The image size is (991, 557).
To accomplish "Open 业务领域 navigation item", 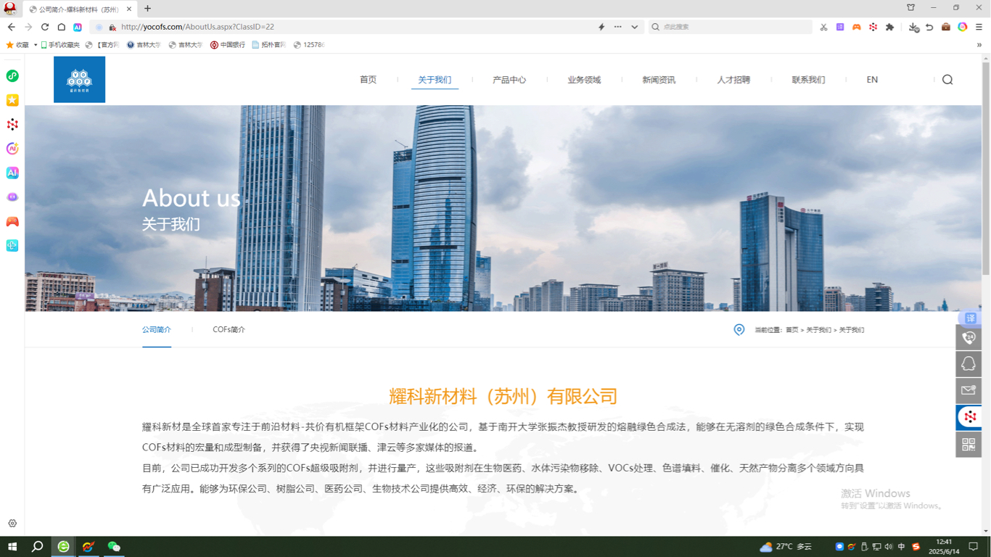I will click(x=584, y=80).
